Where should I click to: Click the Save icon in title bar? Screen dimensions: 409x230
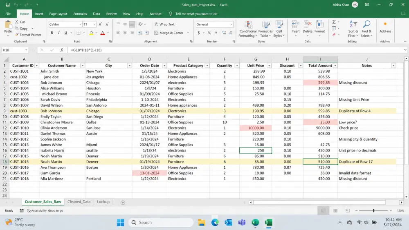7,4
